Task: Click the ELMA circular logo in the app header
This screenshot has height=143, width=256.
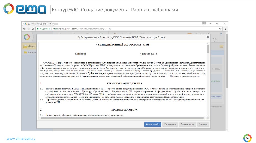Action: (x=27, y=37)
